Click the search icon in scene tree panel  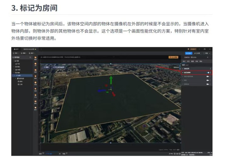[x=30, y=57]
